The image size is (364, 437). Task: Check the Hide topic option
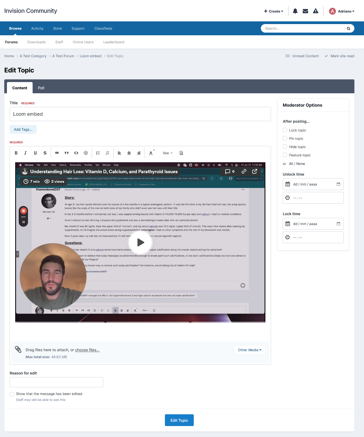(x=285, y=146)
